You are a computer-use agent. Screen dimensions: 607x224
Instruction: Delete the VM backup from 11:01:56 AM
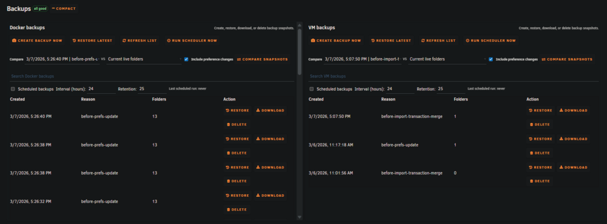(x=540, y=181)
